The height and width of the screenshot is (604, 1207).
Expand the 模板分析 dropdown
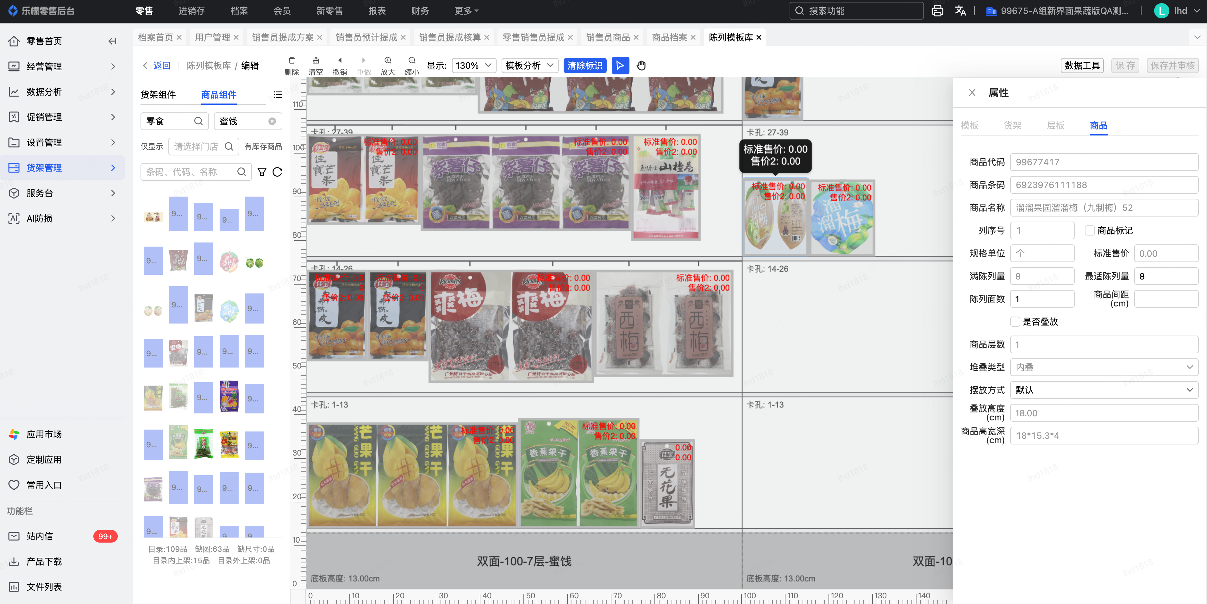(x=529, y=66)
